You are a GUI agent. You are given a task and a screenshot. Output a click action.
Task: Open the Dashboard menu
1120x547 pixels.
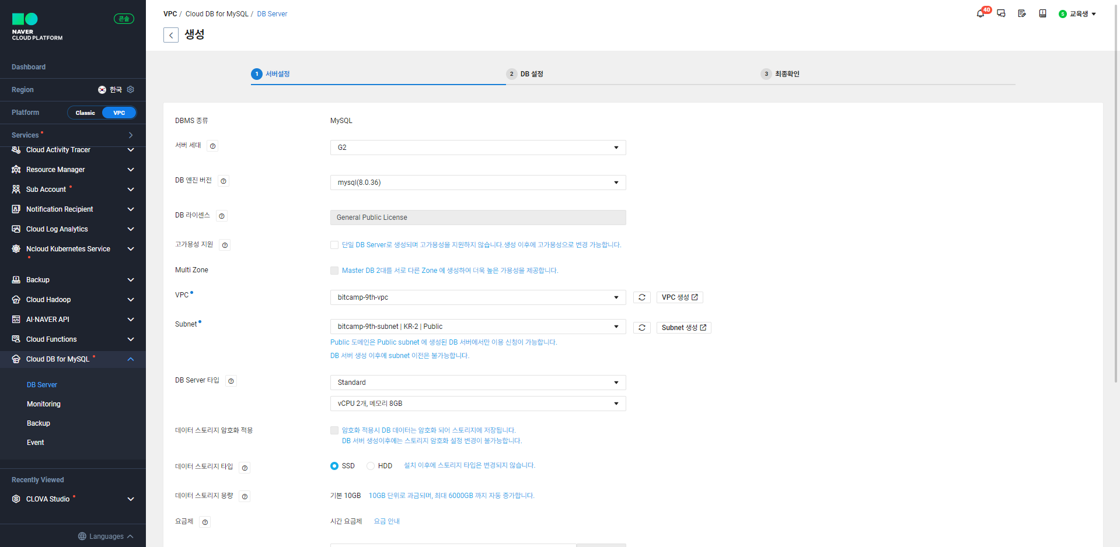pos(29,67)
